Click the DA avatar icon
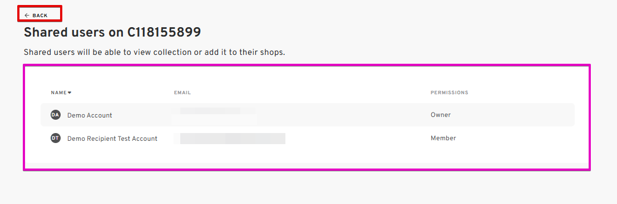This screenshot has width=617, height=204. tap(56, 115)
